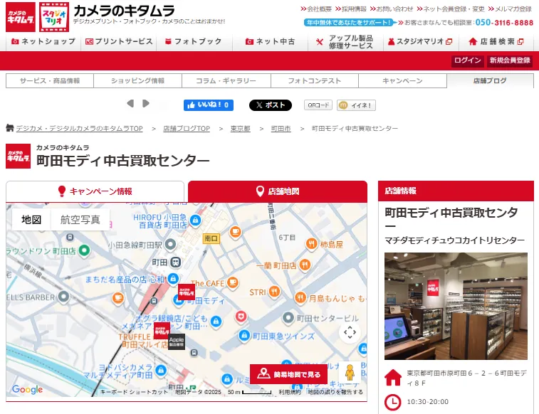Select the キャンペーン tab
539x414 pixels.
[402, 80]
